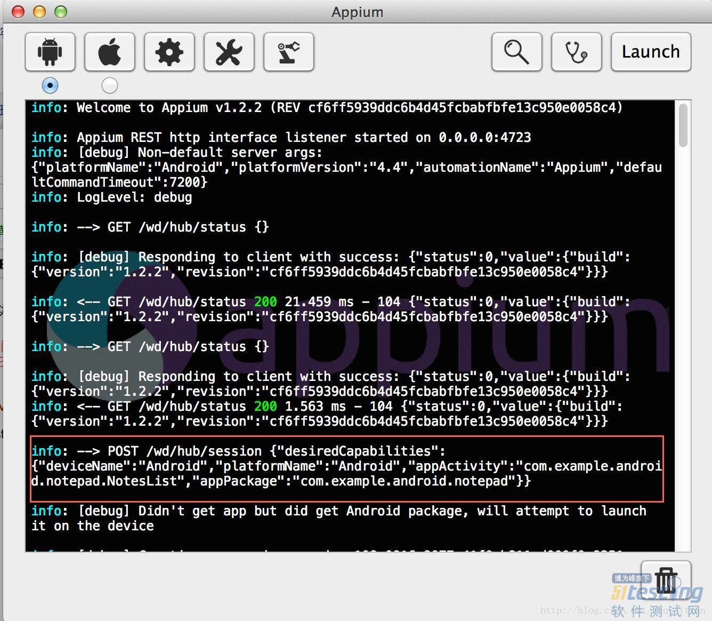
Task: Select the iOS platform radio button
Action: click(x=109, y=85)
